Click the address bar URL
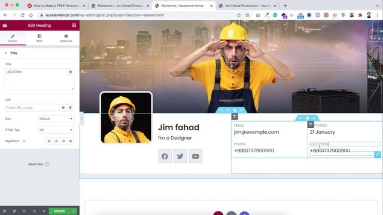Viewport: 383px width, 215px height. [x=105, y=15]
